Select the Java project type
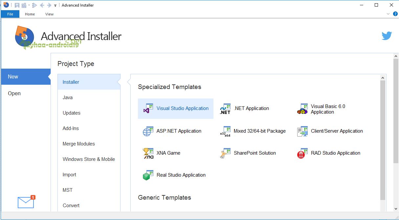The width and height of the screenshot is (399, 220). pyautogui.click(x=68, y=98)
